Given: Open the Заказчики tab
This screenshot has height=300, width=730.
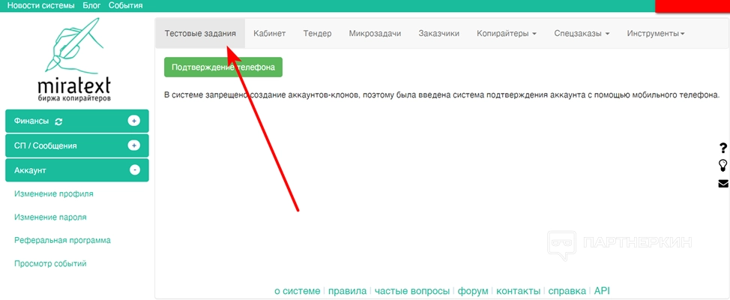Looking at the screenshot, I should 439,34.
